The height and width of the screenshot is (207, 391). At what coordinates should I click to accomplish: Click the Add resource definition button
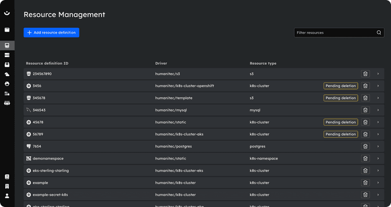click(51, 33)
